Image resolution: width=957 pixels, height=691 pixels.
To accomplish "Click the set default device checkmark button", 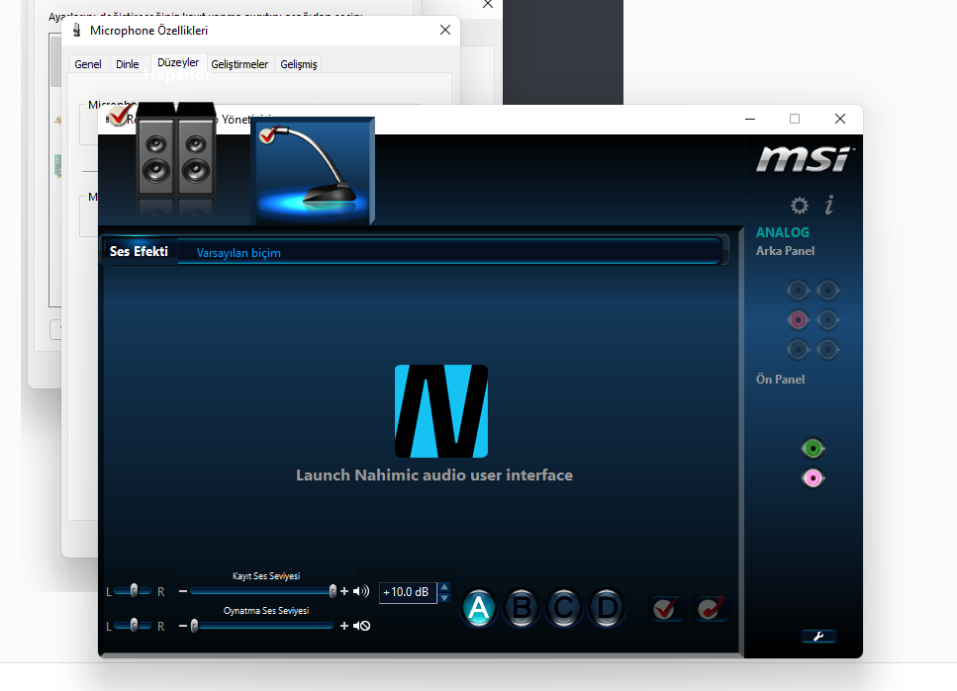I will [665, 609].
